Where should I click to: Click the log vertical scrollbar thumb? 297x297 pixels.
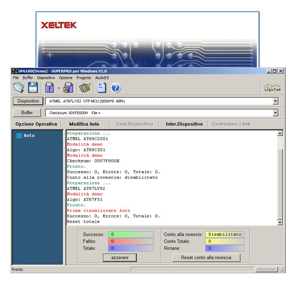(x=280, y=184)
